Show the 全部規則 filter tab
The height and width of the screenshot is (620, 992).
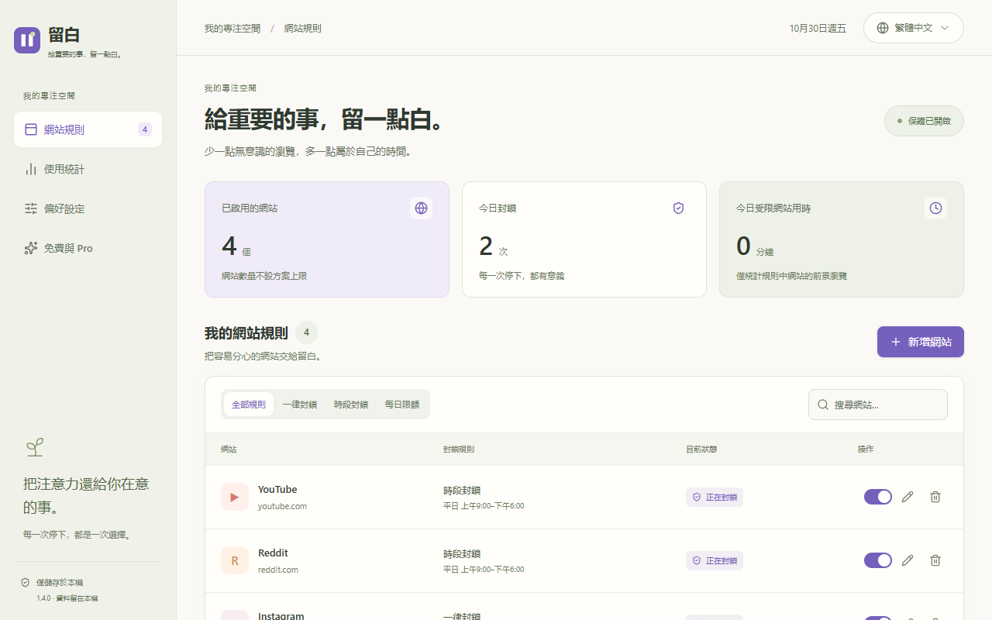[x=249, y=405]
